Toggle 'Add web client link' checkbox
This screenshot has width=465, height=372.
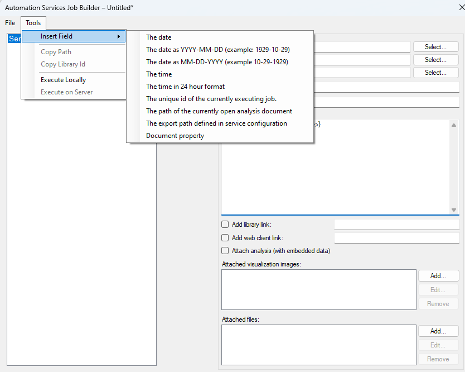[225, 238]
